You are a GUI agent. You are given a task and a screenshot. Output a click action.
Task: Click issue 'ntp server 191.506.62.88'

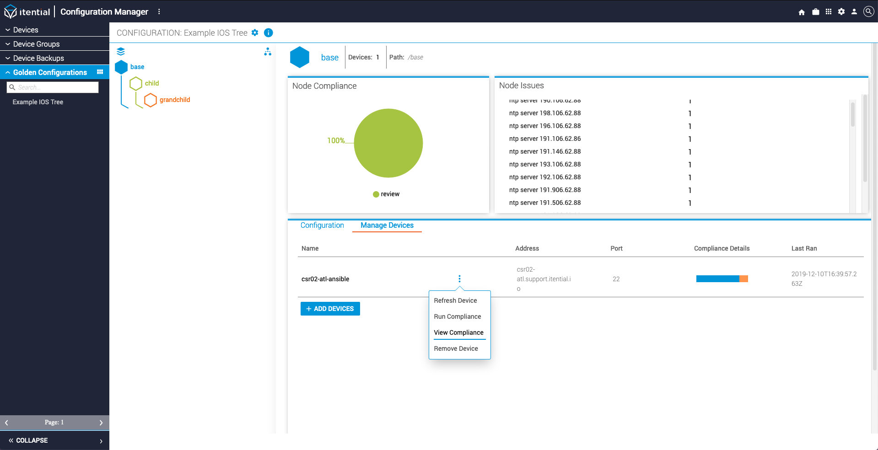click(x=545, y=203)
